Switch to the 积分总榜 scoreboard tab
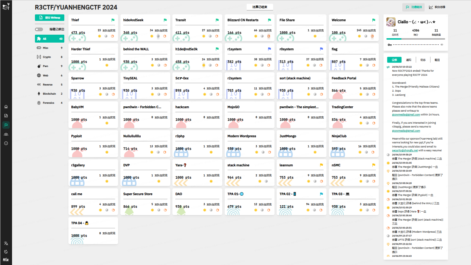This screenshot has width=471, height=265. 437,7
